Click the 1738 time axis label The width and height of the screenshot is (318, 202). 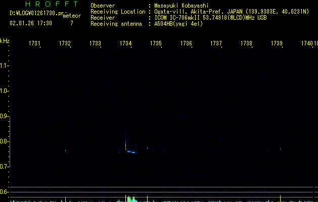(246, 43)
